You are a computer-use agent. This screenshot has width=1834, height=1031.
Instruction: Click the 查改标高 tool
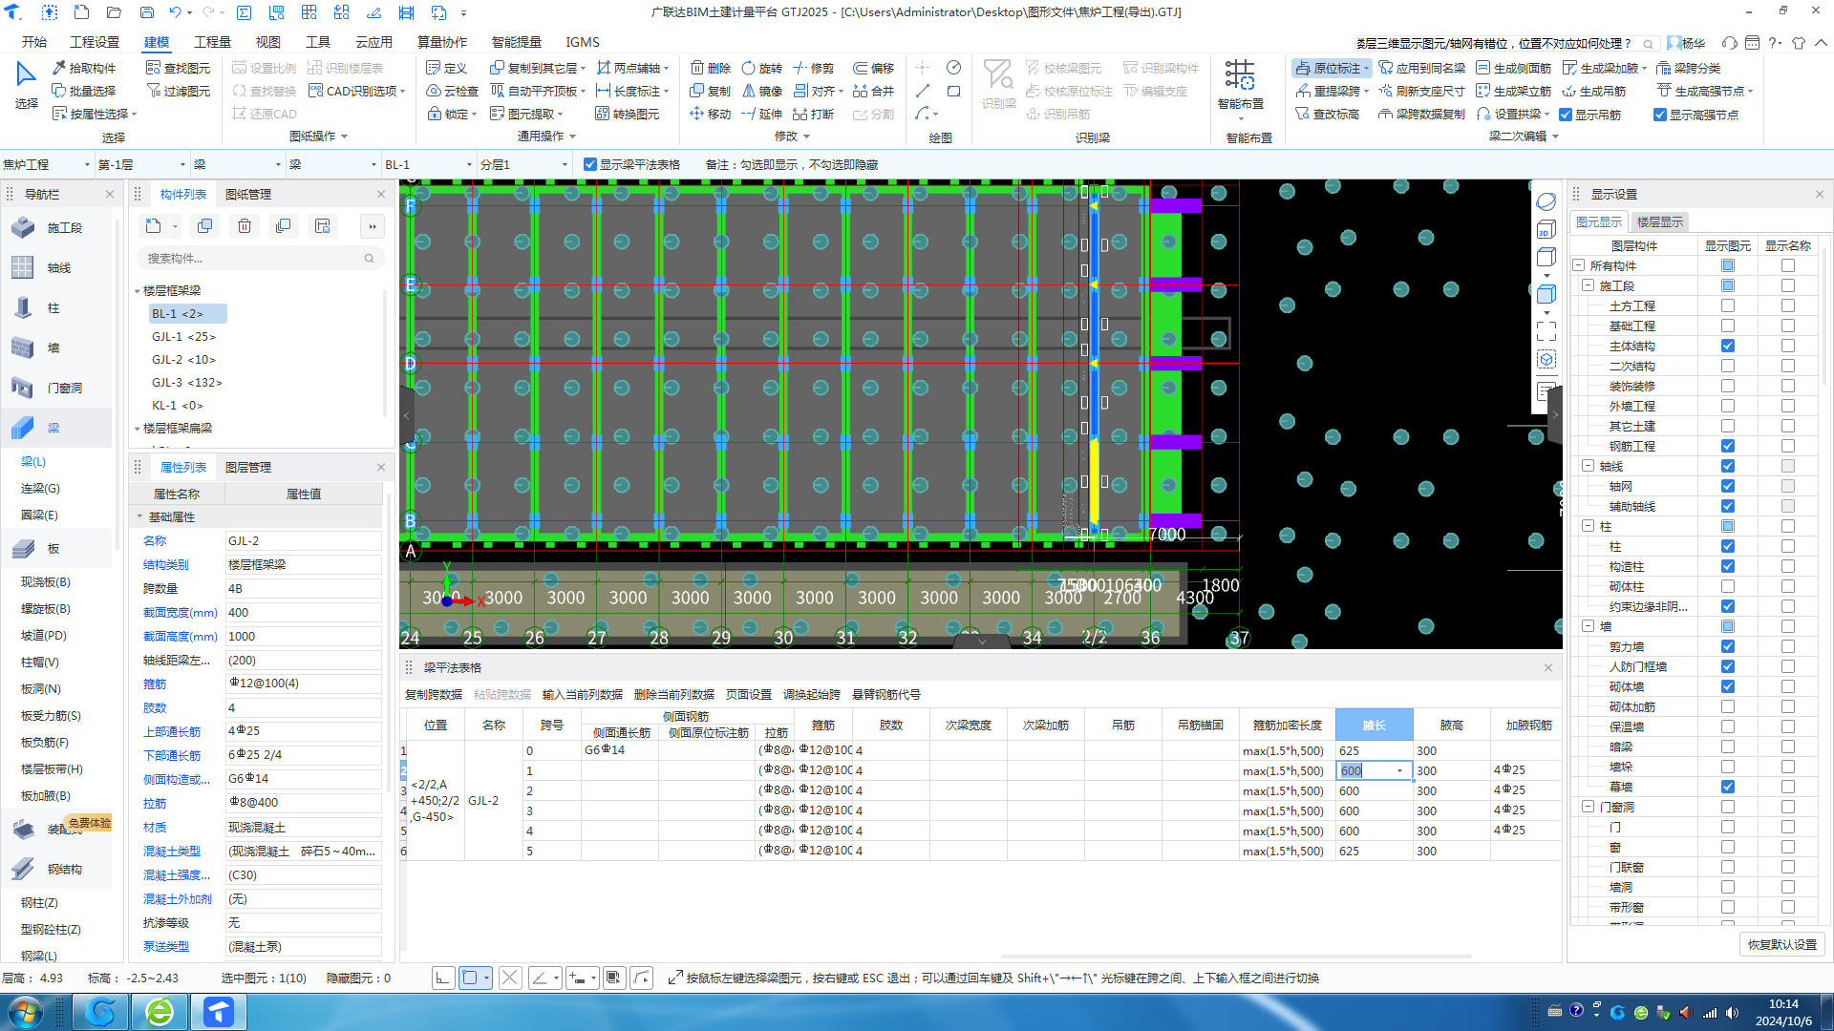coord(1327,114)
